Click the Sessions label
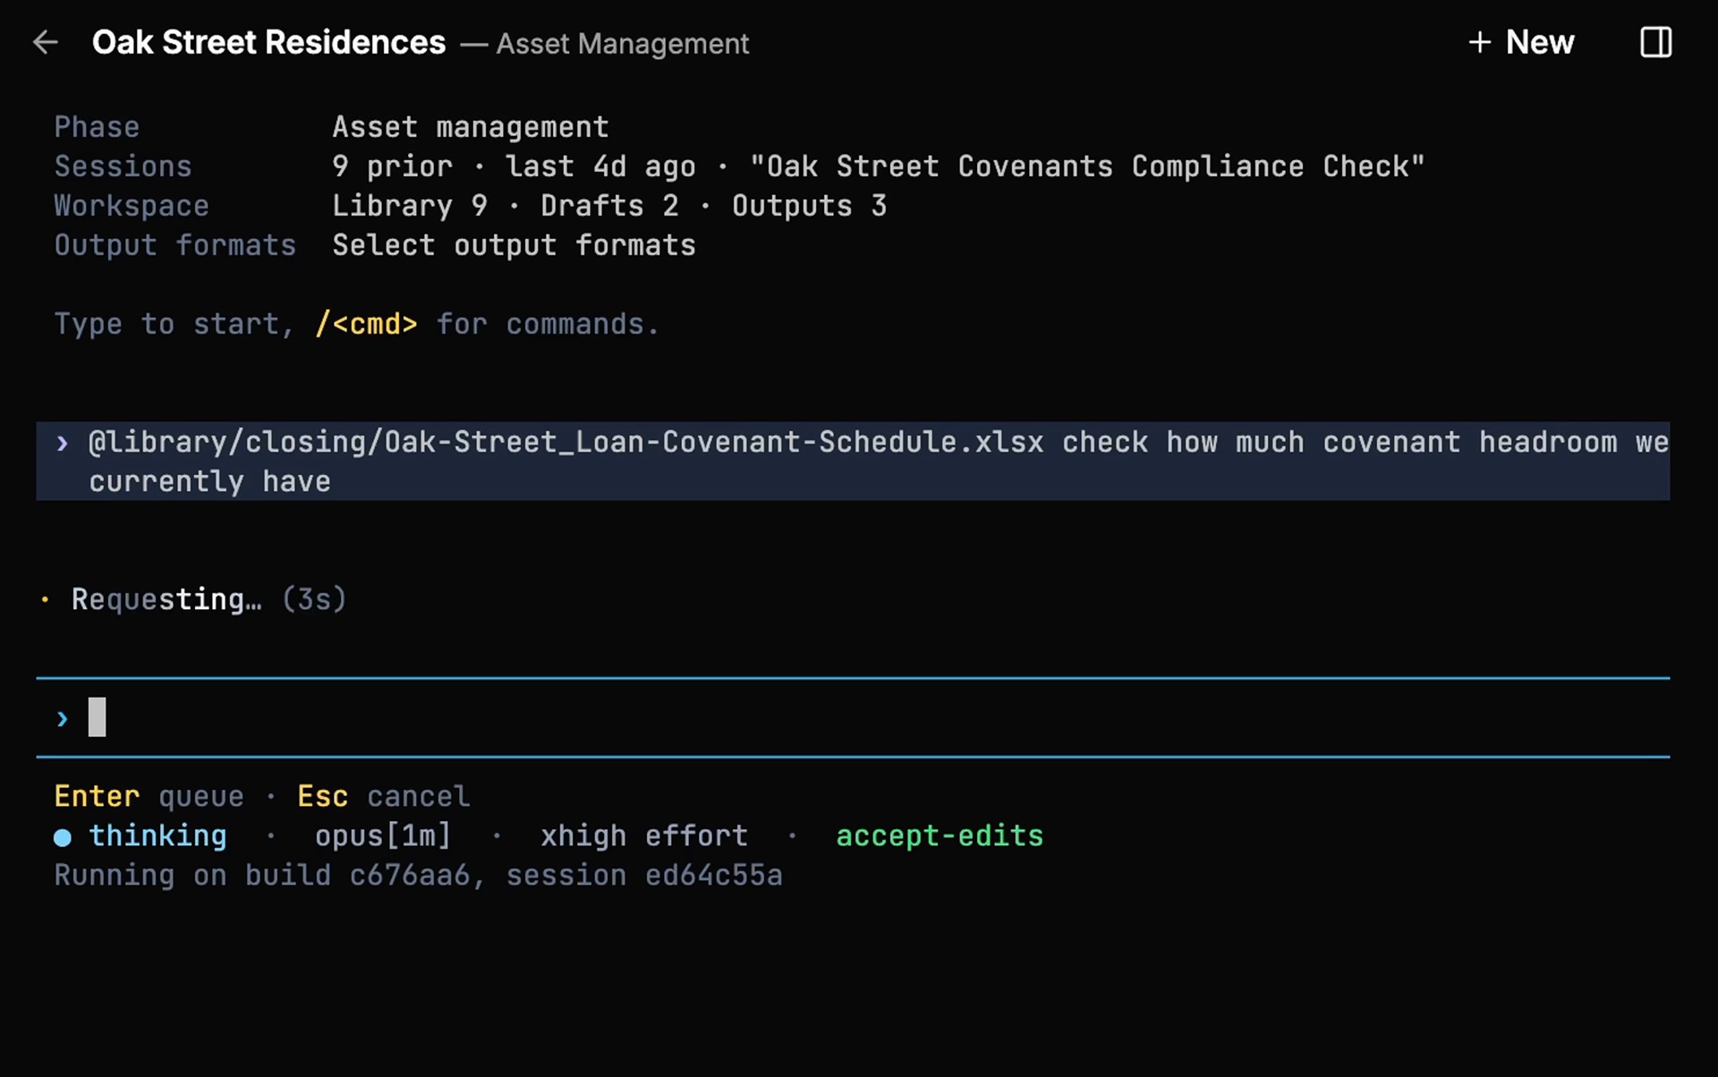 [x=123, y=166]
